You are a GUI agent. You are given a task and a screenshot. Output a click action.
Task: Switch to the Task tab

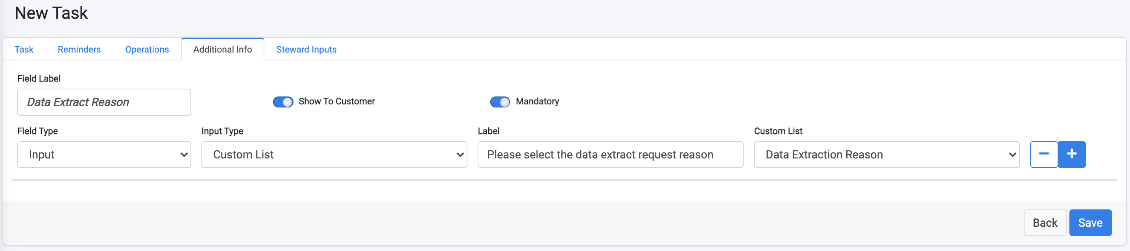[x=24, y=49]
